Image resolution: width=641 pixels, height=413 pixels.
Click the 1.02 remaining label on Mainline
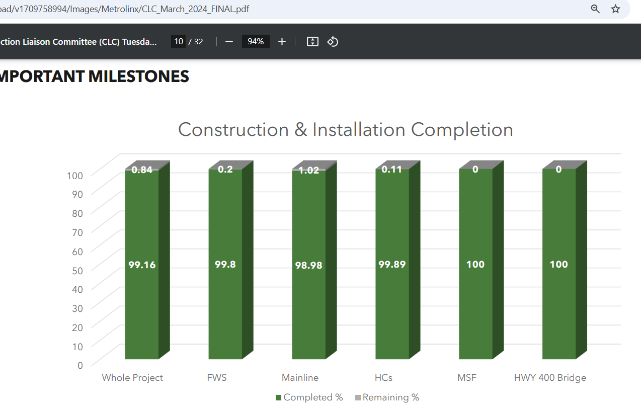click(308, 171)
